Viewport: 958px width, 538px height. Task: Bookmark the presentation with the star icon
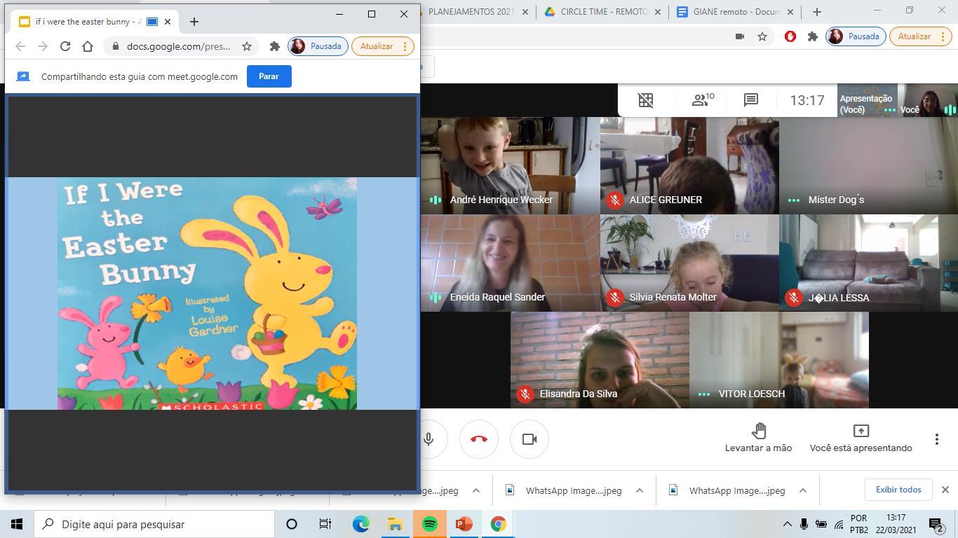247,46
